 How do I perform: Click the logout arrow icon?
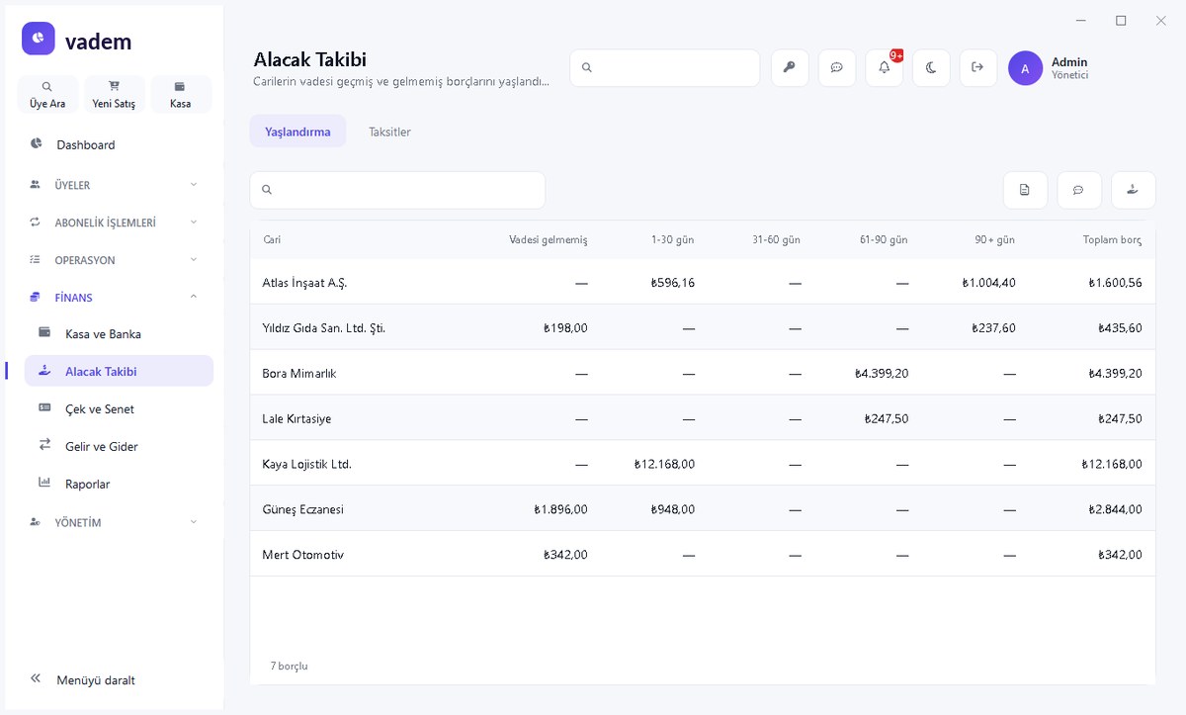coord(978,67)
